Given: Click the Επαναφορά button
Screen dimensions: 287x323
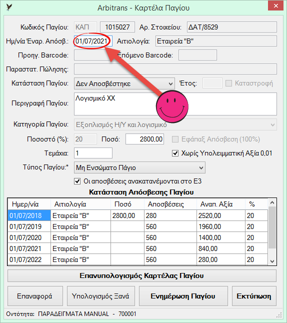Looking at the screenshot, I should [35, 296].
